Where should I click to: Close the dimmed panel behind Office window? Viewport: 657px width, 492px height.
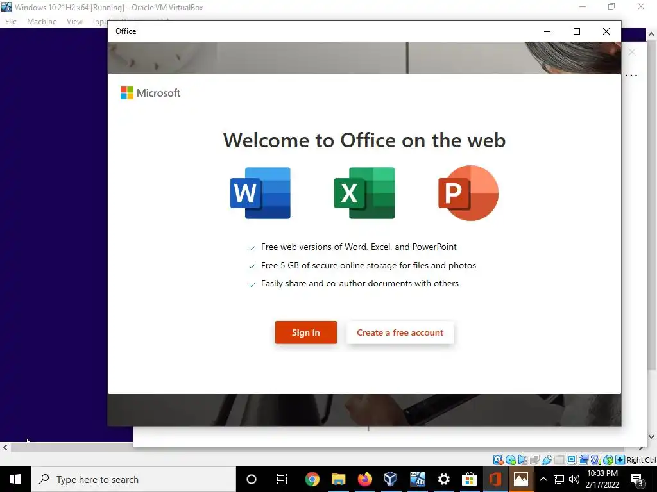point(631,52)
